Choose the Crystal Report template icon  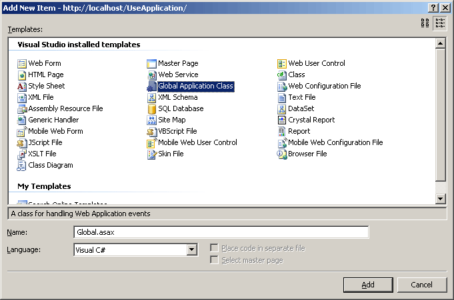pos(282,120)
